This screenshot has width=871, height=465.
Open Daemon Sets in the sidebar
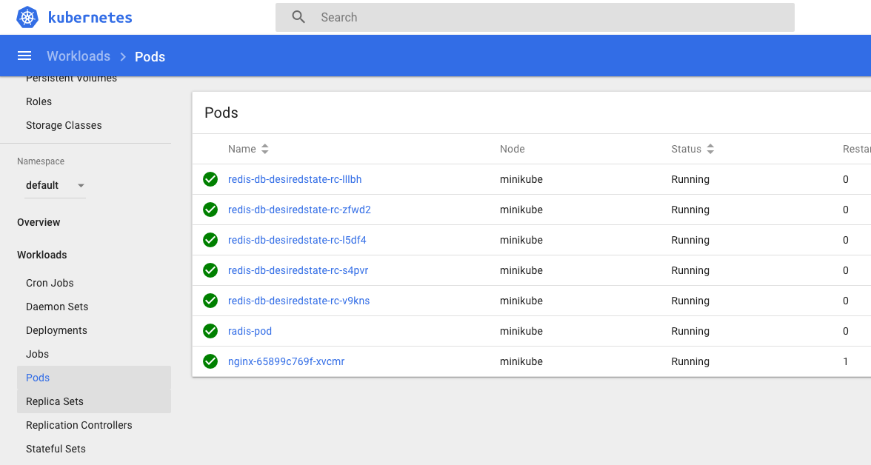tap(56, 307)
